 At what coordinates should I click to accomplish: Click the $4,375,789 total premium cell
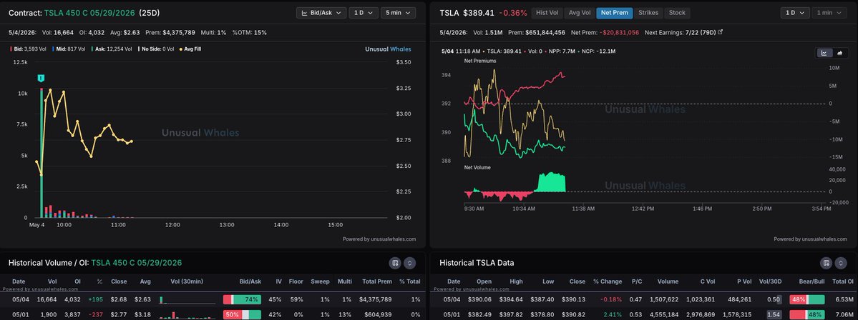pyautogui.click(x=376, y=299)
